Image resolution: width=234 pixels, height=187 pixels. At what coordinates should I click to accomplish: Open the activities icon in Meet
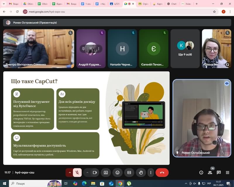click(228, 172)
